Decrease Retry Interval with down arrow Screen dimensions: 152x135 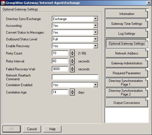pos(72,63)
